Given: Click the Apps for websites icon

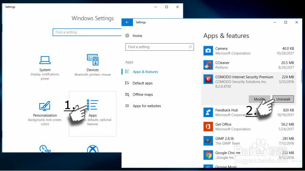Looking at the screenshot, I should [x=127, y=106].
